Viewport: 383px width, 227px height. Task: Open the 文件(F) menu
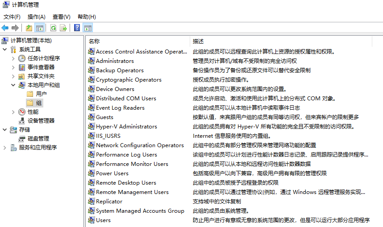12,17
